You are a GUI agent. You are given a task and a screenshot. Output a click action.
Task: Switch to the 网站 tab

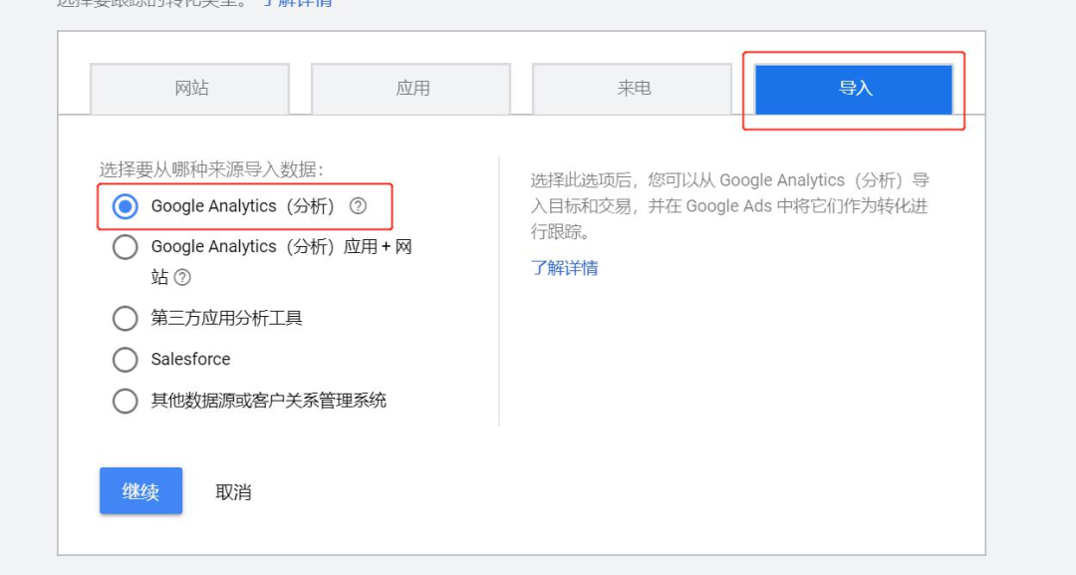click(x=187, y=88)
